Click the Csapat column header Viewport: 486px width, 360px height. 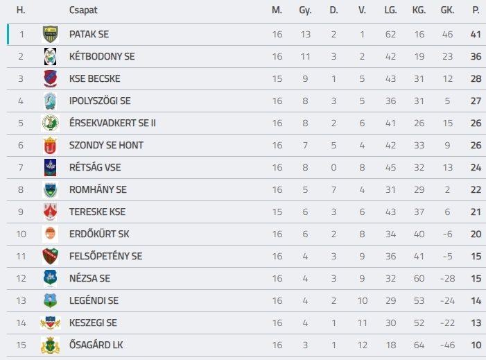pyautogui.click(x=83, y=10)
